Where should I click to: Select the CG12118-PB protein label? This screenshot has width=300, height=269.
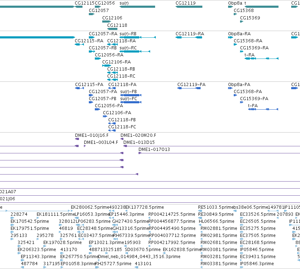122,120
